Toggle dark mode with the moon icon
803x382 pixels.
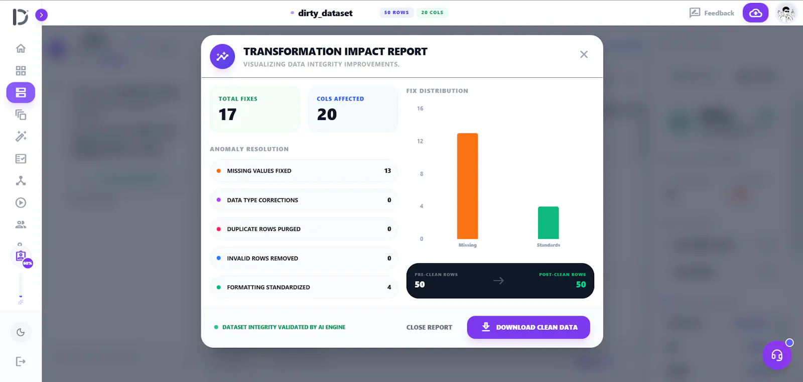(21, 332)
